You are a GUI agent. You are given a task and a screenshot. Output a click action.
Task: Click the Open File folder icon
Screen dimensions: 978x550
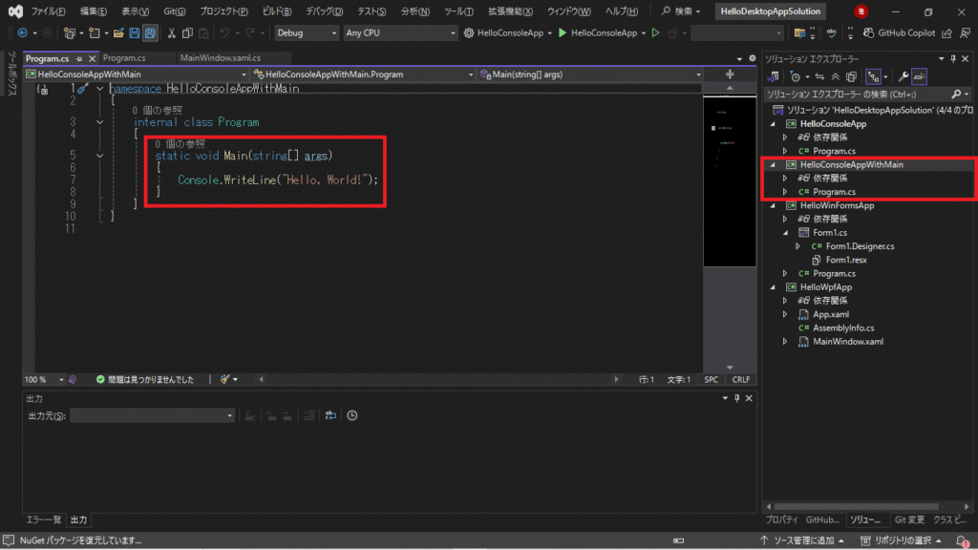pos(118,32)
